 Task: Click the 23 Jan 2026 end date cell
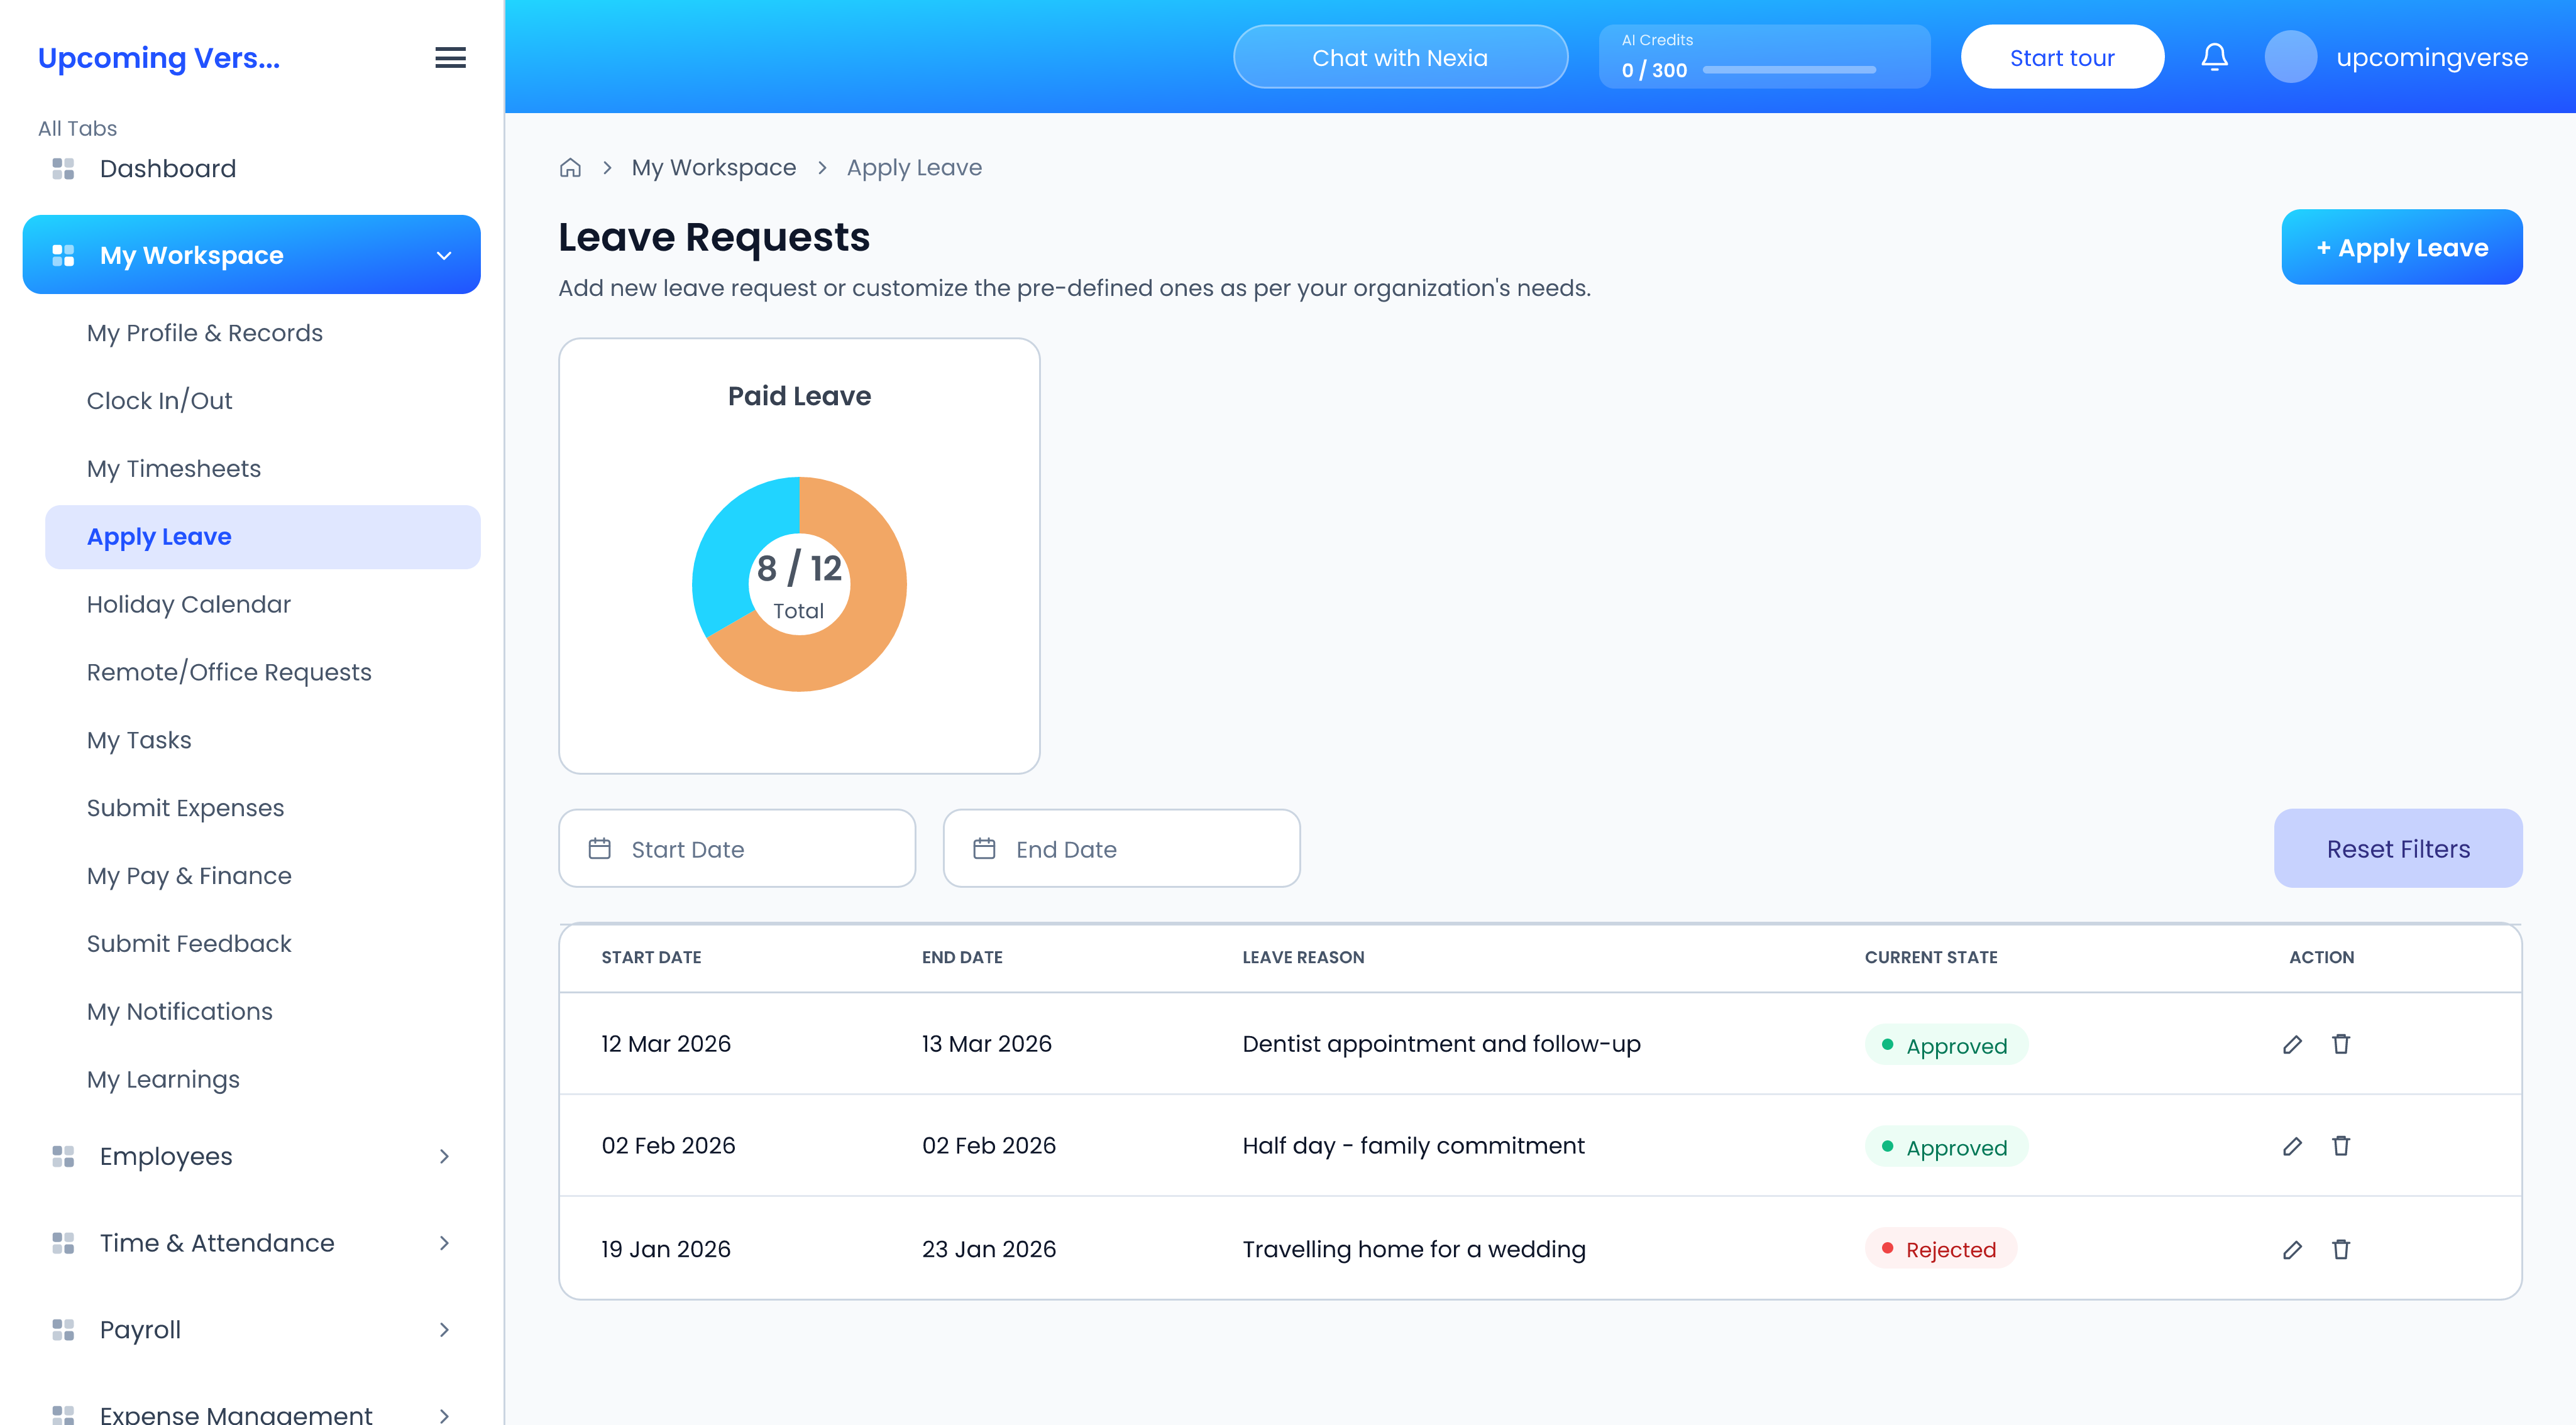(988, 1250)
